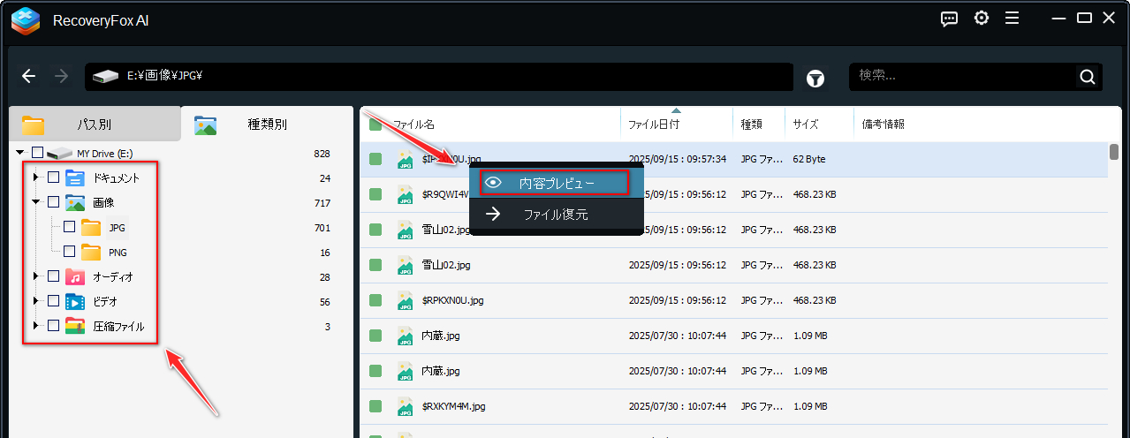
Task: Click the JPG folder icon in tree
Action: point(91,227)
